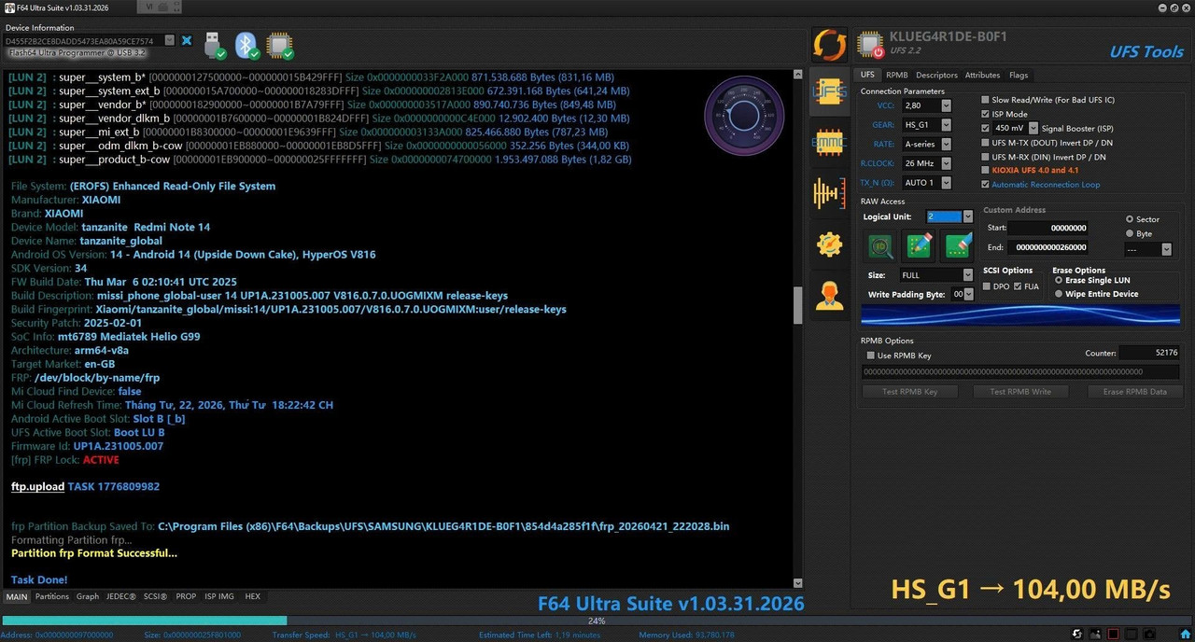This screenshot has width=1195, height=642.
Task: Click the camera screenshot icon in status bar
Action: coord(1150,635)
